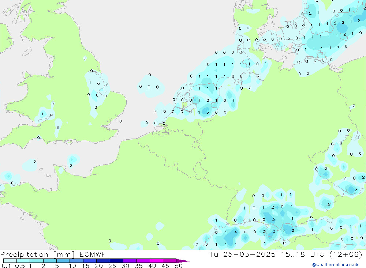Click the 0.1–0.5 mm legend color swatch
The width and height of the screenshot is (366, 268).
[10, 261]
